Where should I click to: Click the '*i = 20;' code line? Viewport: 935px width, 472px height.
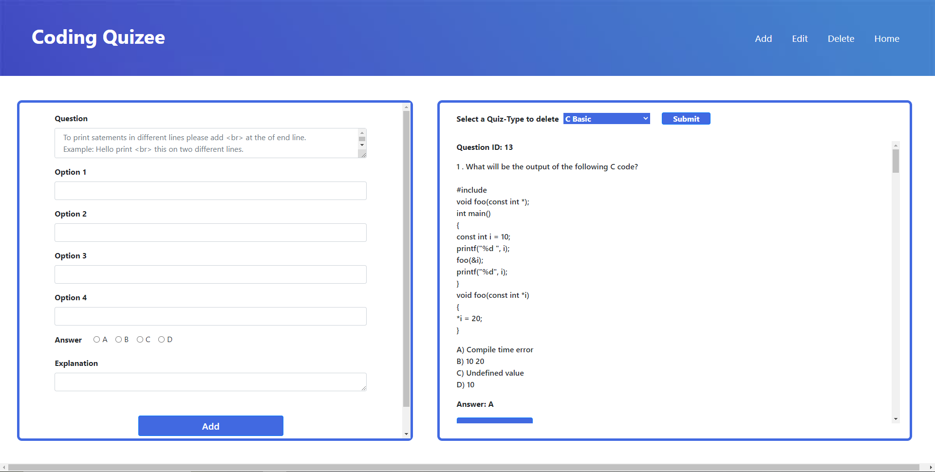click(x=469, y=319)
